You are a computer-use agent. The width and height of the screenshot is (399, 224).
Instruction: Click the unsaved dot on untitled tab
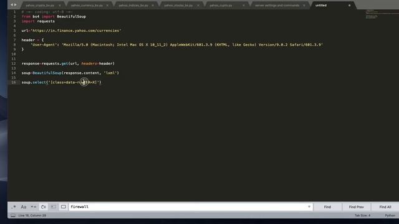pos(349,6)
